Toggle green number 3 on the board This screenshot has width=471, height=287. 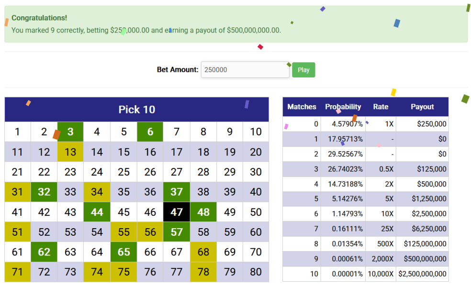[70, 132]
